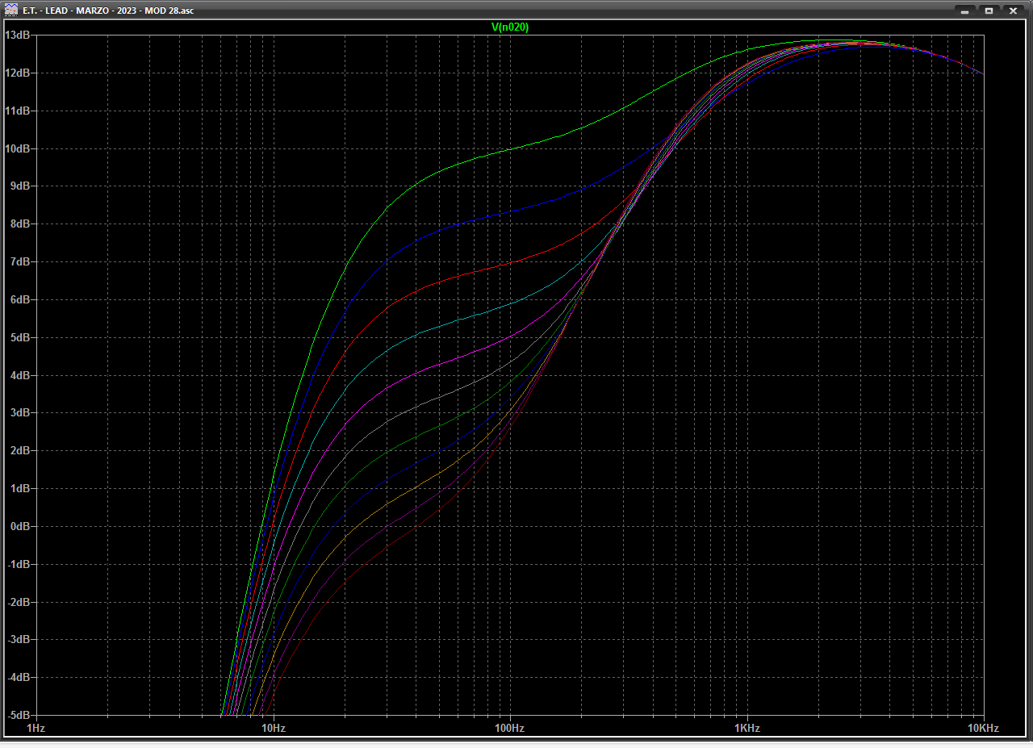The image size is (1033, 748).
Task: Click the 100Hz frequency axis label
Action: coord(509,728)
